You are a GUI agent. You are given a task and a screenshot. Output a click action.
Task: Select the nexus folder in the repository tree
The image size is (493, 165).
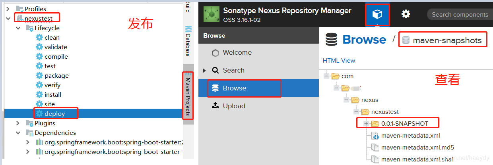point(370,100)
